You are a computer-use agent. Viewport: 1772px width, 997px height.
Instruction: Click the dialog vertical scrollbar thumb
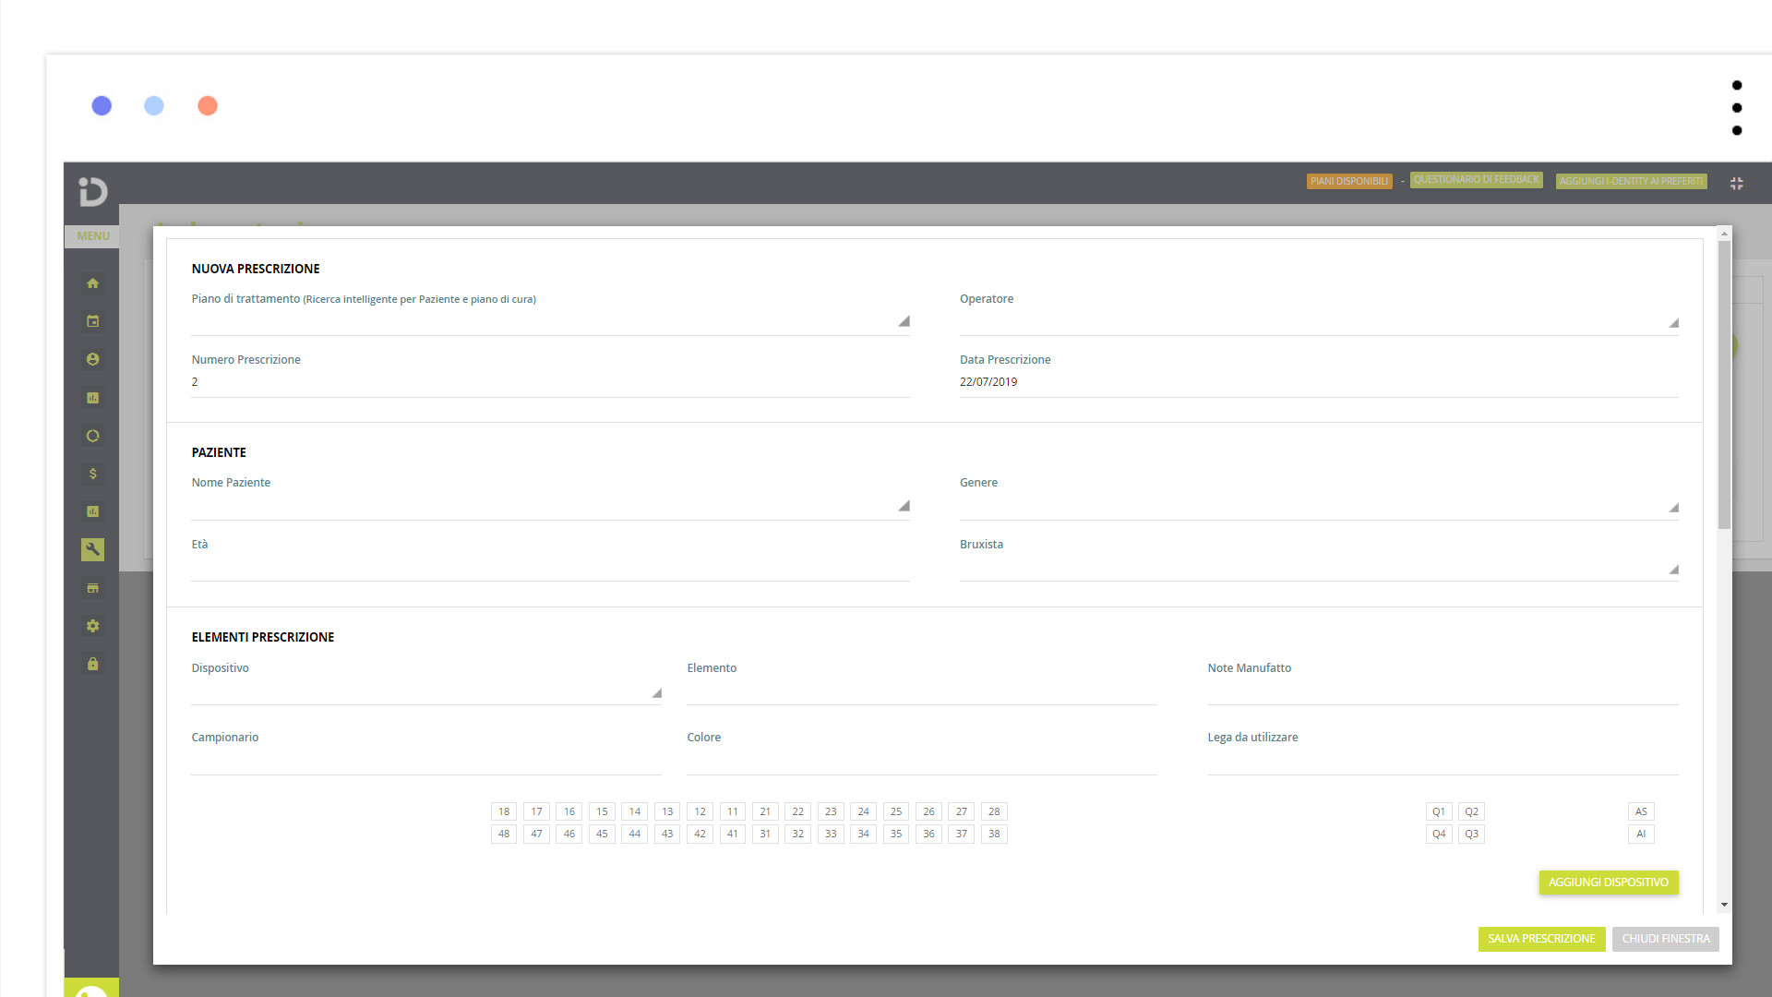1724,385
